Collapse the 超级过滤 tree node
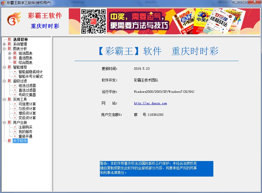Image resolution: width=262 pixels, height=193 pixels. coord(4,81)
